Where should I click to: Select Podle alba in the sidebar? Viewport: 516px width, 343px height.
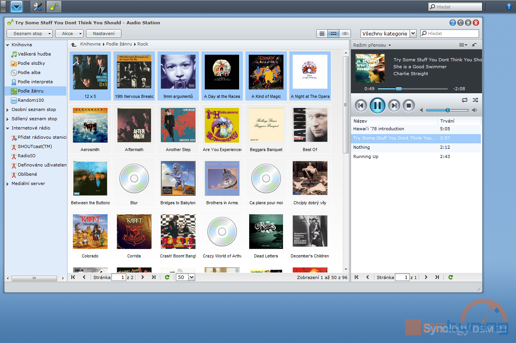pos(29,72)
